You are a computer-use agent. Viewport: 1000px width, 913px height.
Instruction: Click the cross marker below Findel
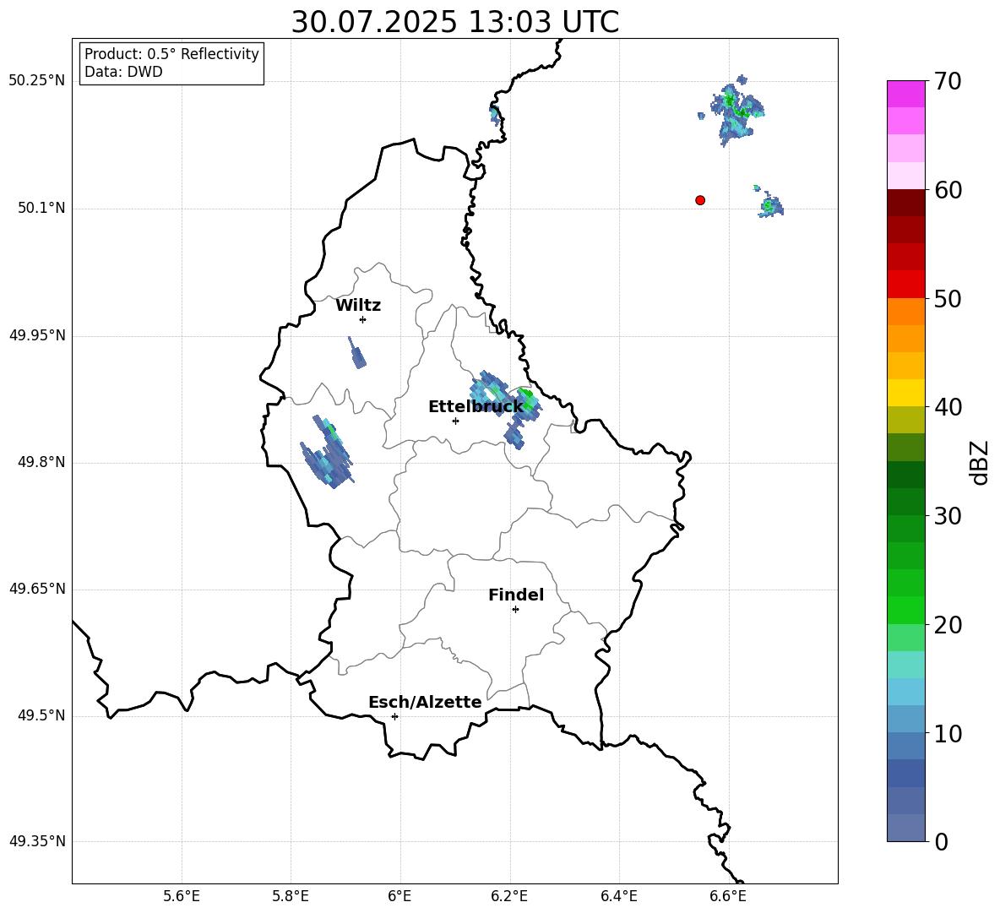pyautogui.click(x=515, y=610)
